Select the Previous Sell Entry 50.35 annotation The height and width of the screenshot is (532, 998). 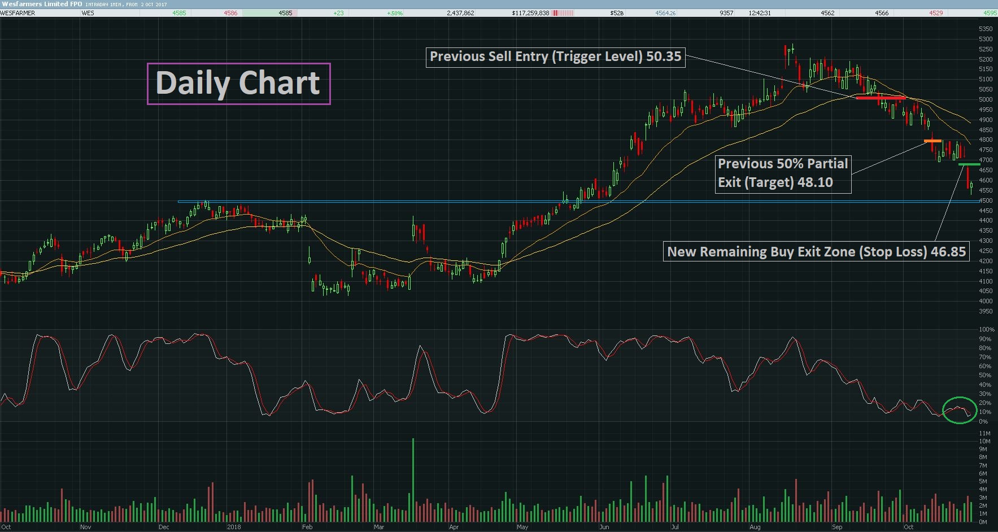555,56
